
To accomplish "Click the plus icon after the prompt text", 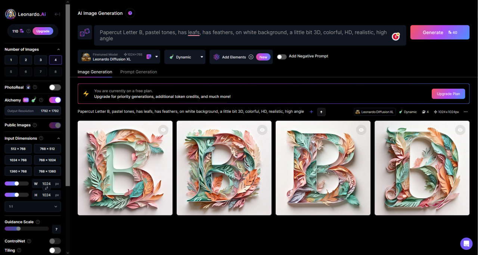I will (311, 112).
